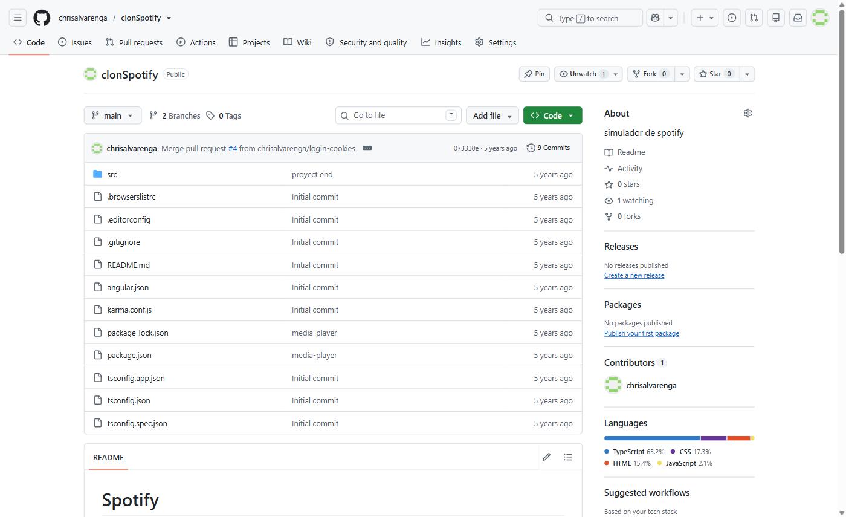Open the issues icon in header

click(732, 18)
